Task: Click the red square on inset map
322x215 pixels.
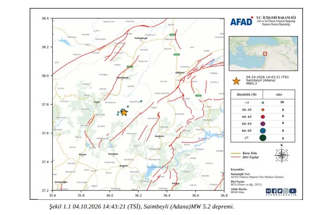Action: 265,54
